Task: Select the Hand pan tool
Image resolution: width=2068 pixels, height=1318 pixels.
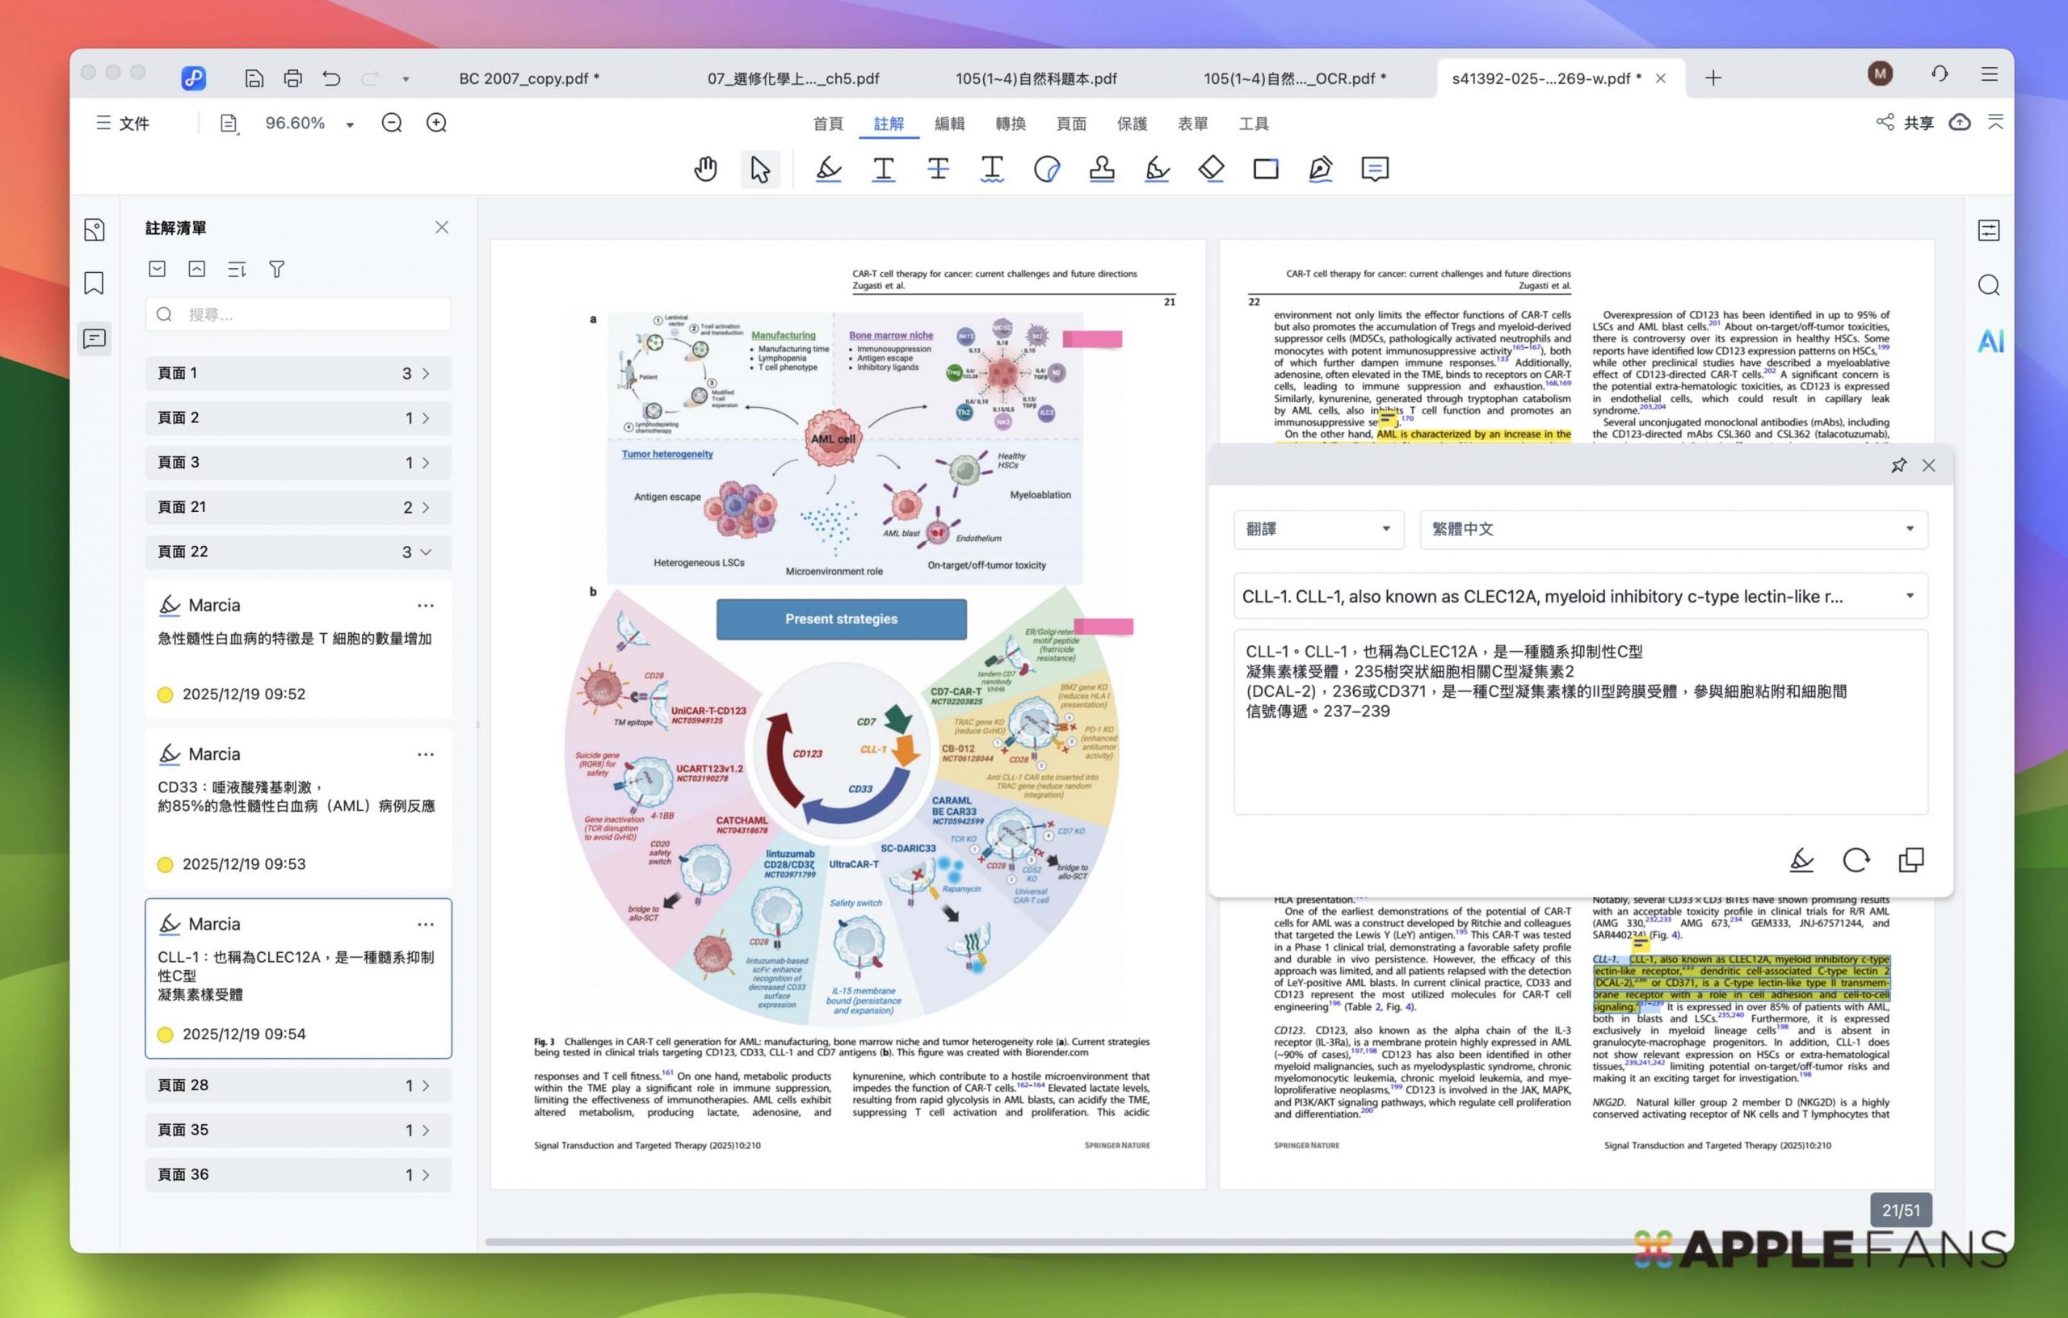Action: pos(706,168)
